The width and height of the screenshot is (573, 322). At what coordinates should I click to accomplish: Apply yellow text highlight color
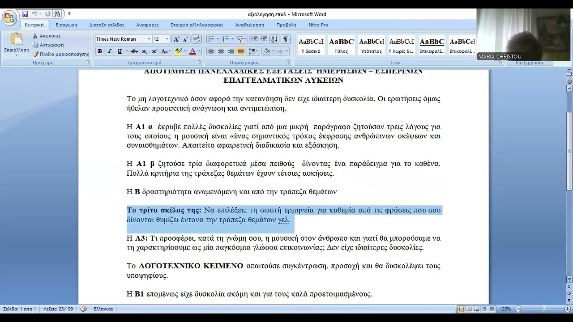pyautogui.click(x=178, y=51)
